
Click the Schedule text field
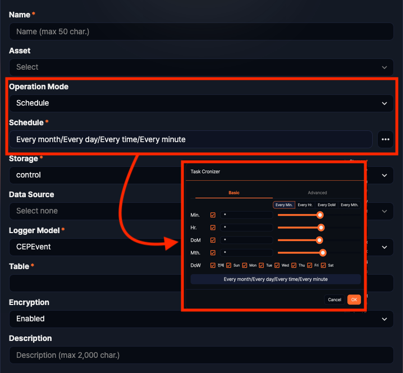pos(191,139)
